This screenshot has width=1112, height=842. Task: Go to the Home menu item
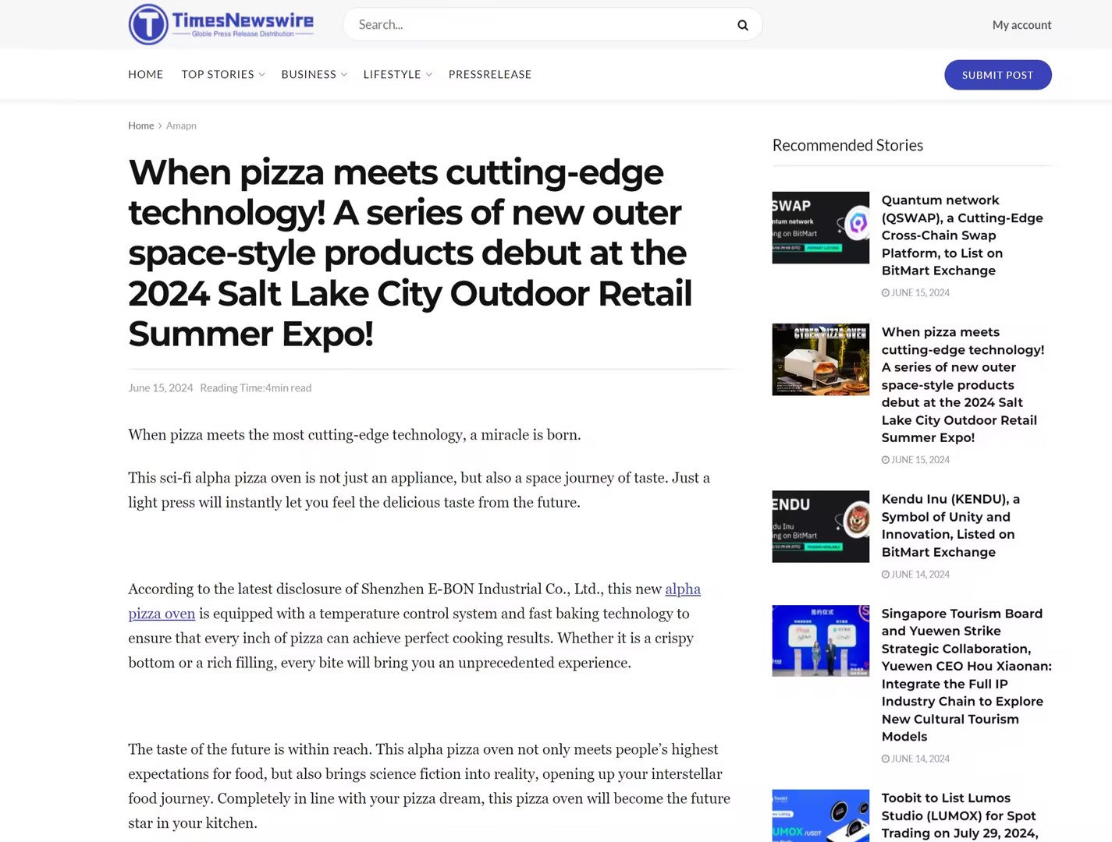point(146,74)
